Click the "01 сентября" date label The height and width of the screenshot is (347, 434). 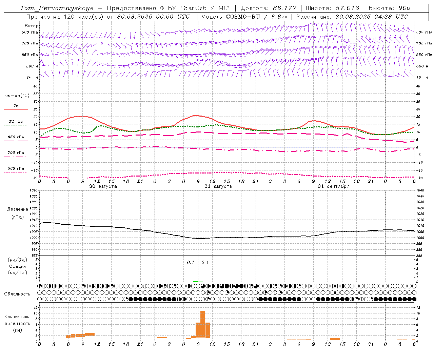(334, 186)
